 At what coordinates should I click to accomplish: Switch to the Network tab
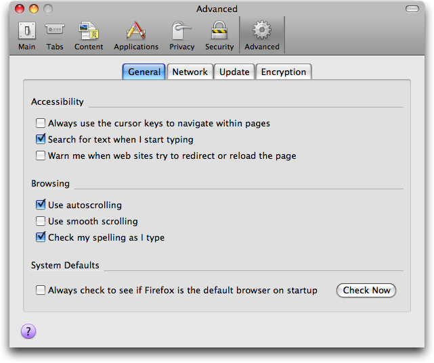tap(190, 72)
